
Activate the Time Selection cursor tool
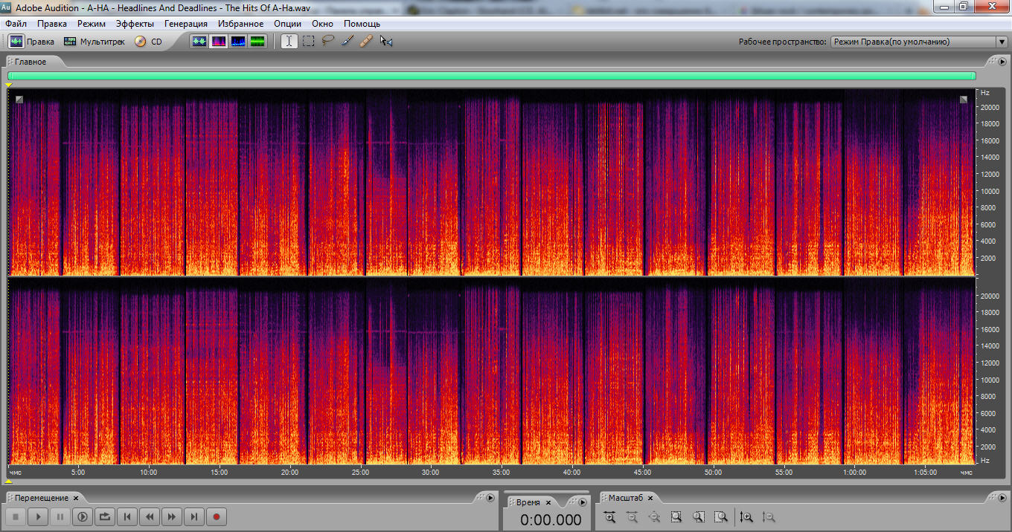coord(289,42)
